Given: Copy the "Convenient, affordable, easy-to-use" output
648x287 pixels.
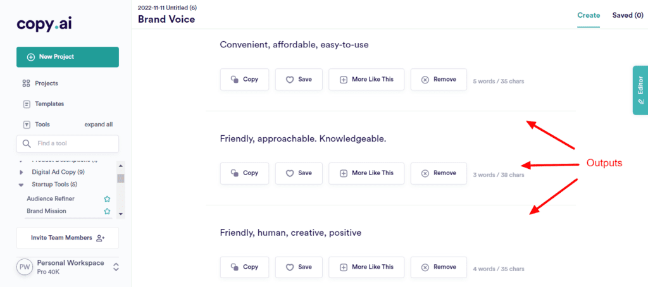Looking at the screenshot, I should click(244, 80).
